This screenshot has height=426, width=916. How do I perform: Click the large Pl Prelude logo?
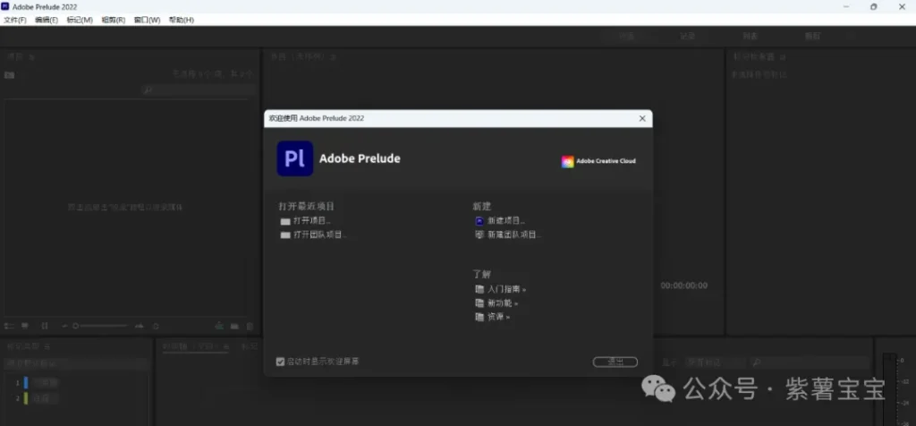click(x=294, y=158)
